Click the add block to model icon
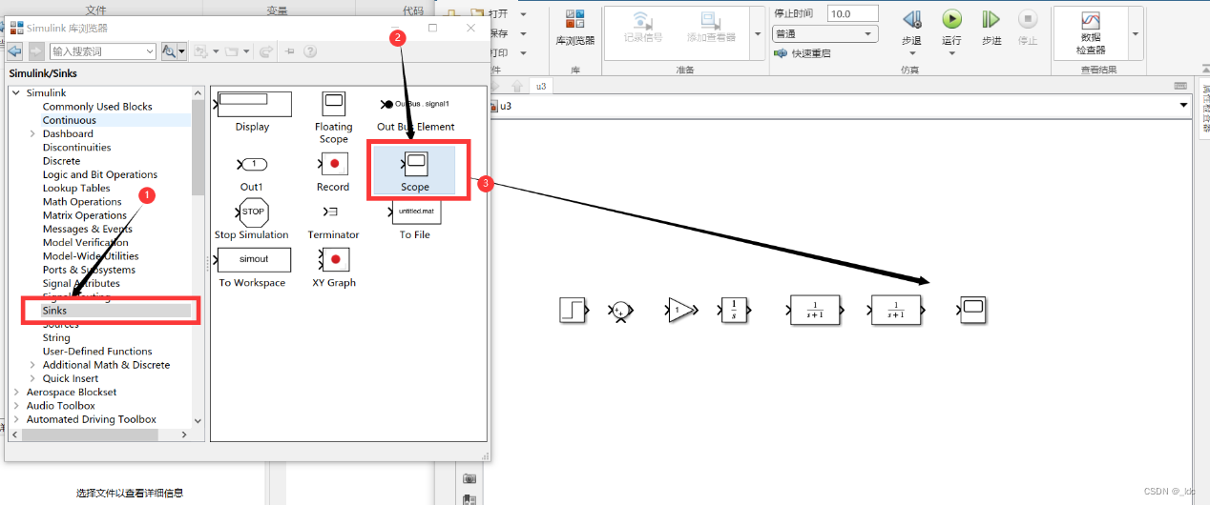 [x=202, y=51]
